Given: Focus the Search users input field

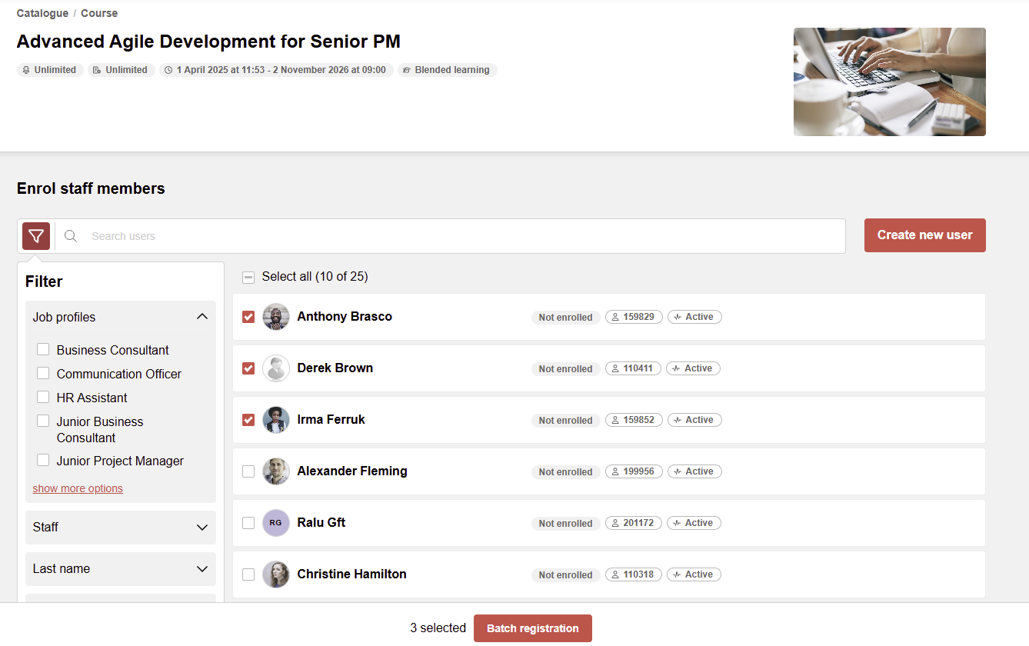Looking at the screenshot, I should (x=461, y=236).
